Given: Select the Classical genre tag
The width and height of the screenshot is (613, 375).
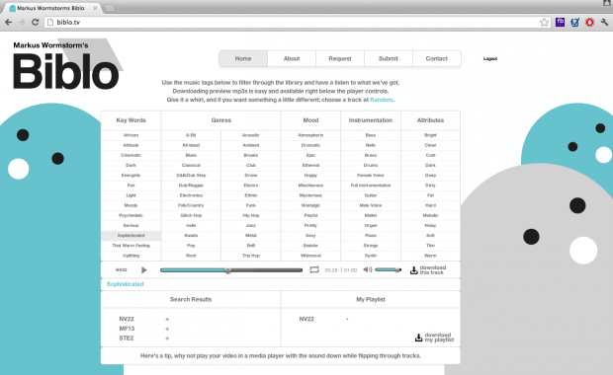Looking at the screenshot, I should point(191,166).
